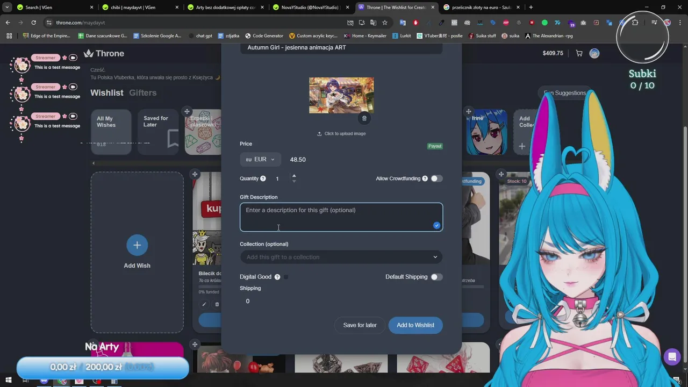Open the media control icon in toolbar
Screen dimensions: 688x387
654,23
